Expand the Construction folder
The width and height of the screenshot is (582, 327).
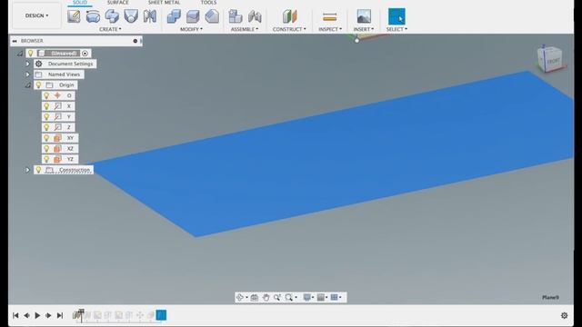[27, 170]
